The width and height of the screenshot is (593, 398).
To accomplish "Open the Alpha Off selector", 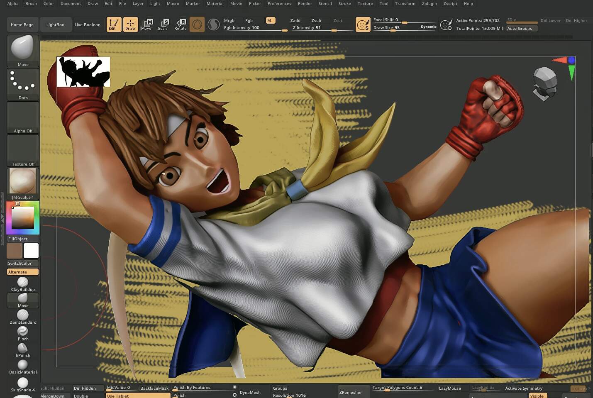I will tap(23, 117).
